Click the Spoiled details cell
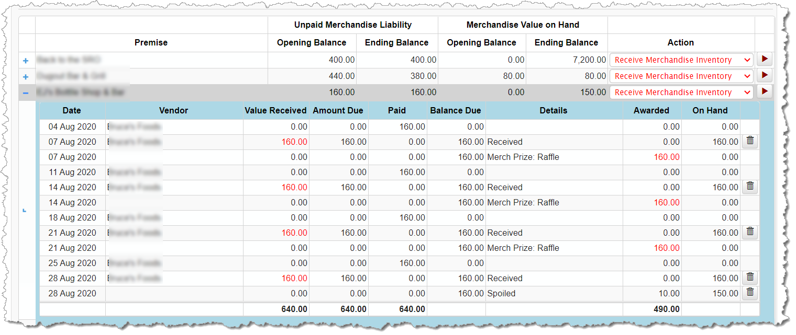This screenshot has width=796, height=335. point(554,294)
